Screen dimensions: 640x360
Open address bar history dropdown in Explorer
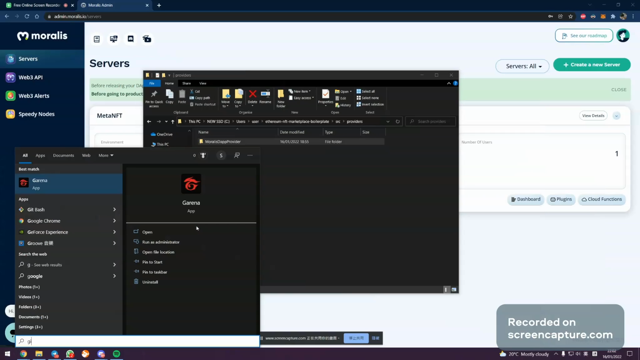point(388,122)
